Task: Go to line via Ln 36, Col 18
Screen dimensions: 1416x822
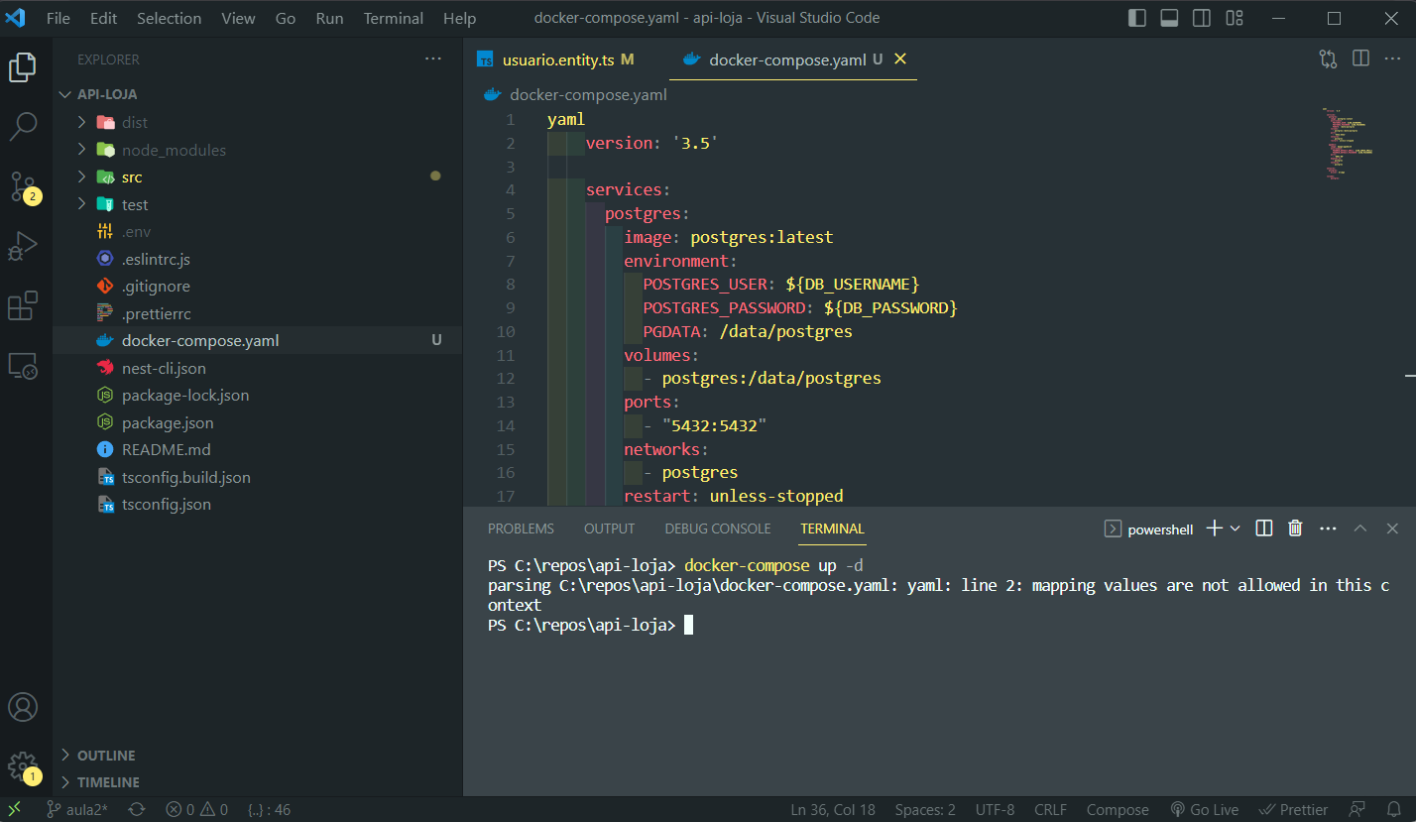Action: [833, 809]
